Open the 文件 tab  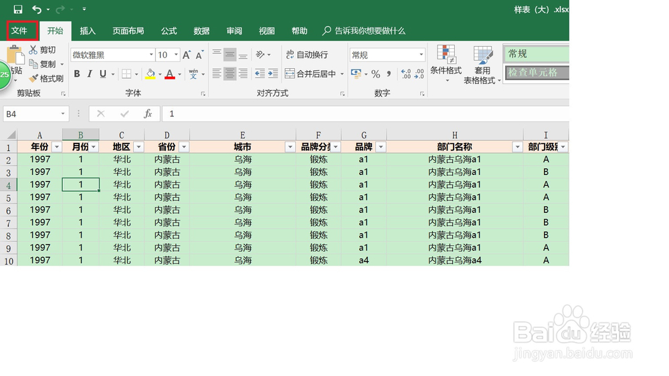click(x=19, y=31)
